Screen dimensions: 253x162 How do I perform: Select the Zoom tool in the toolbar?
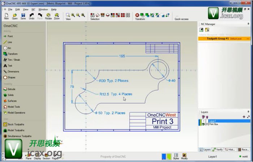57,16
